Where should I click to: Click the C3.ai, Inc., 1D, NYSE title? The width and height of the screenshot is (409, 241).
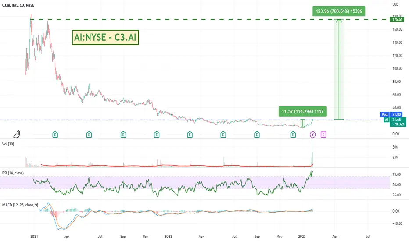tap(18, 5)
